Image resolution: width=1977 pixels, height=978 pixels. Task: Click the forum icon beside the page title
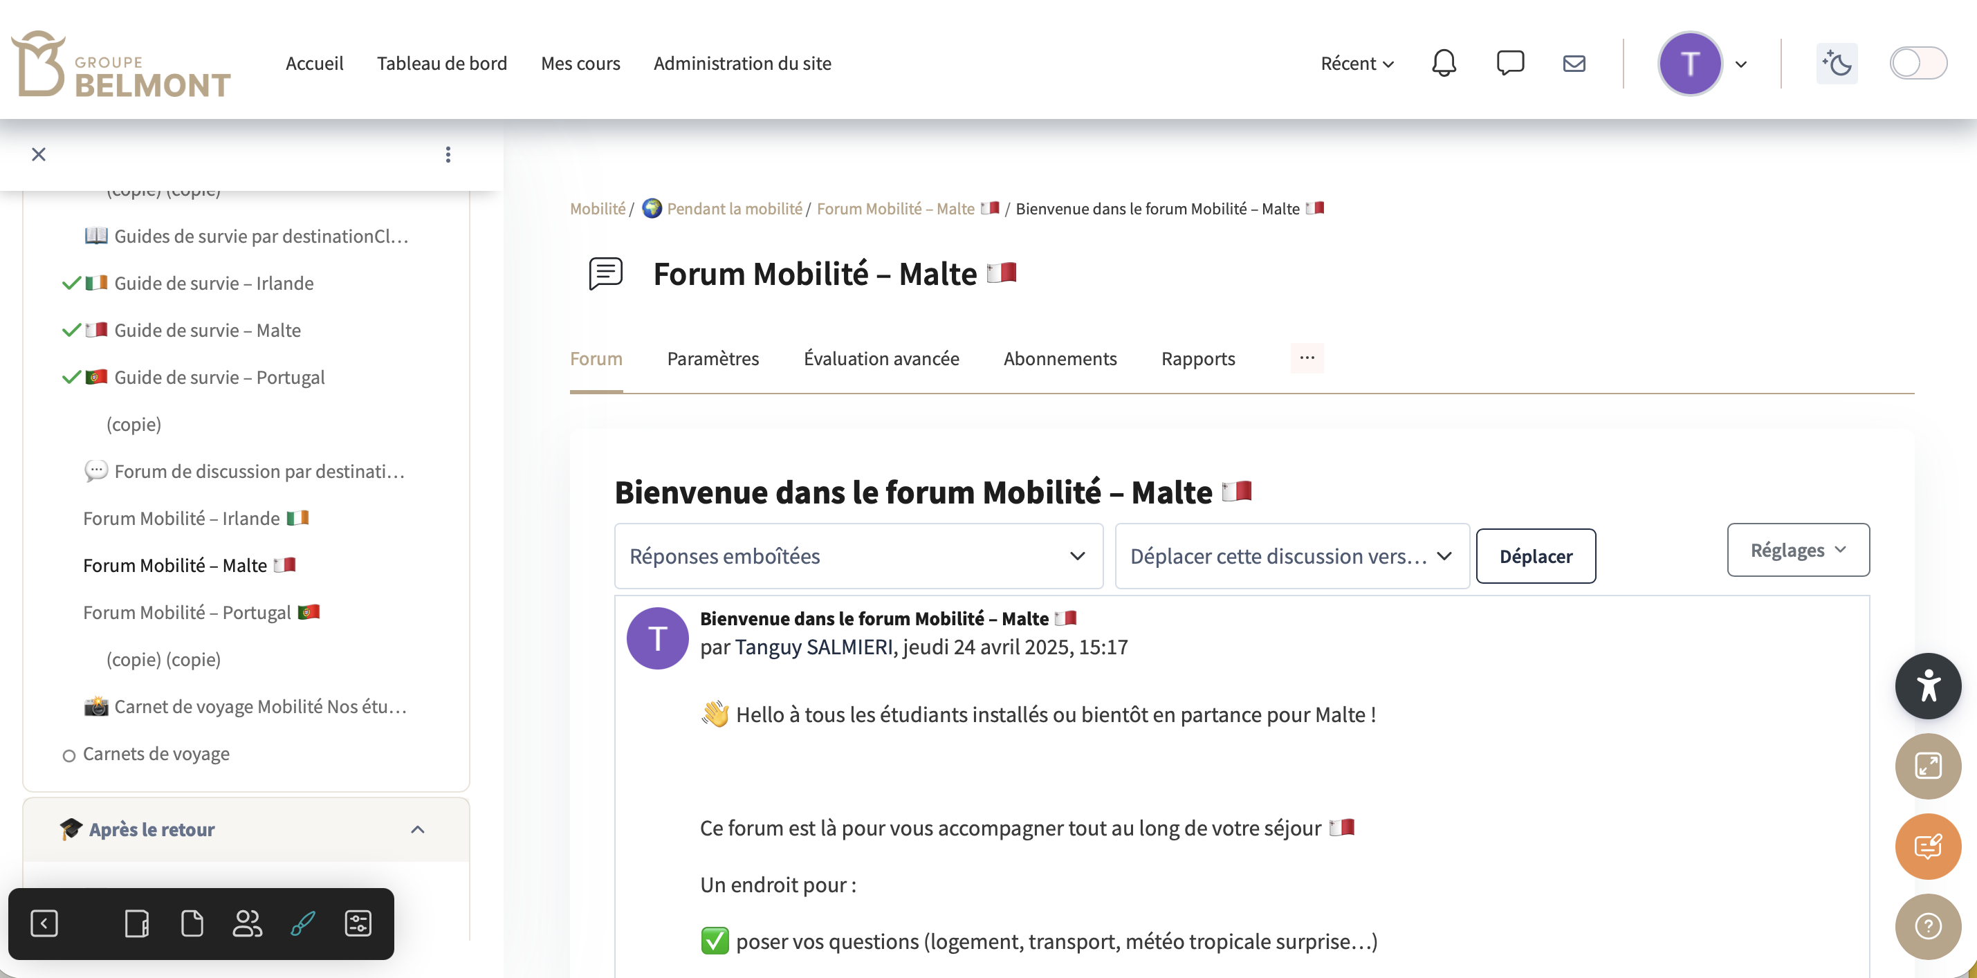pos(605,273)
